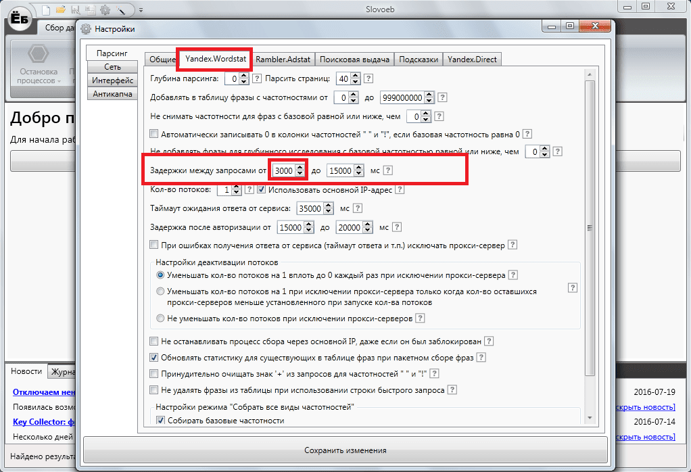
Task: Open help for Обновлять статистику option
Action: [481, 358]
